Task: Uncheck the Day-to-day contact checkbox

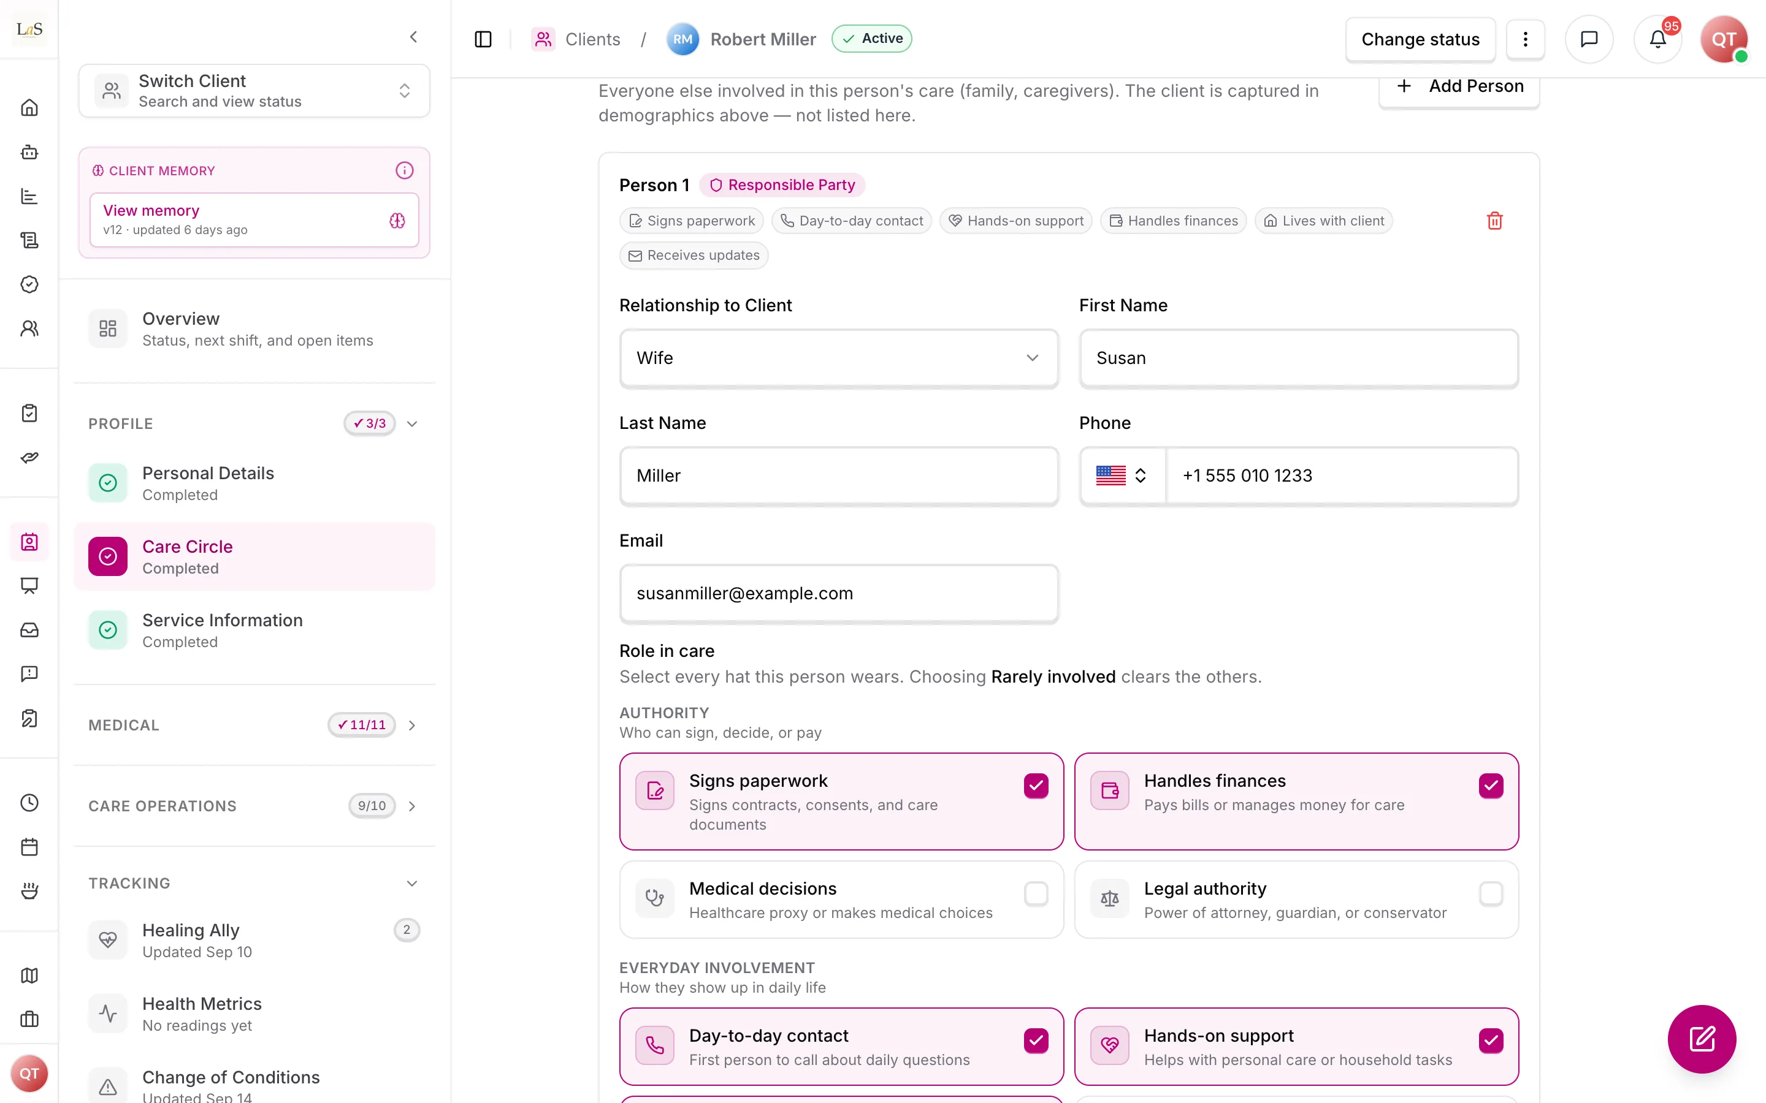Action: pos(1036,1040)
